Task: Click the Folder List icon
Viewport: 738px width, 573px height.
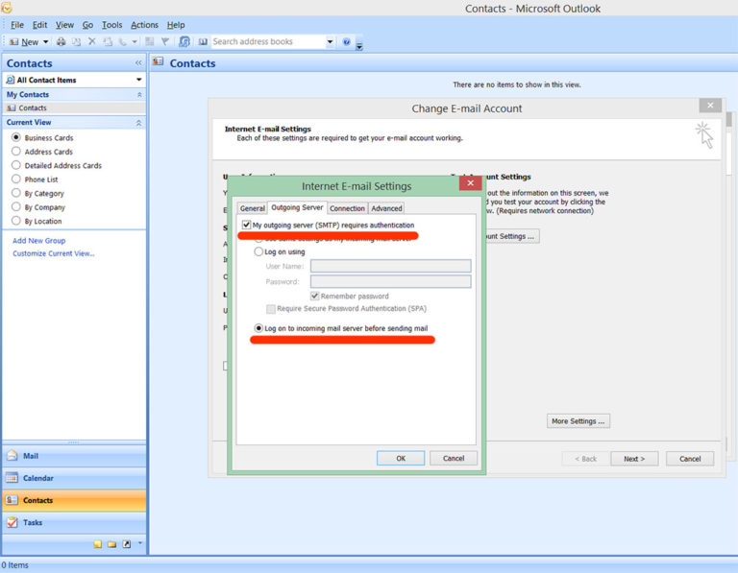Action: (111, 544)
